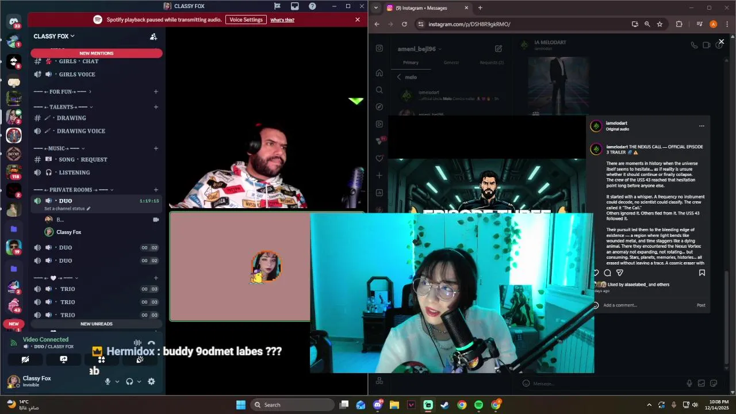Bookmark this Instagram page
736x414 pixels.
(x=660, y=24)
